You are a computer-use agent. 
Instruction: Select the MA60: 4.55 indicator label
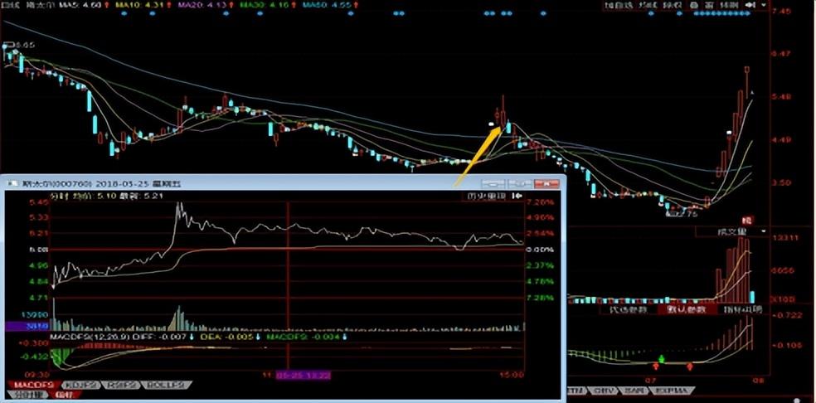coord(328,5)
